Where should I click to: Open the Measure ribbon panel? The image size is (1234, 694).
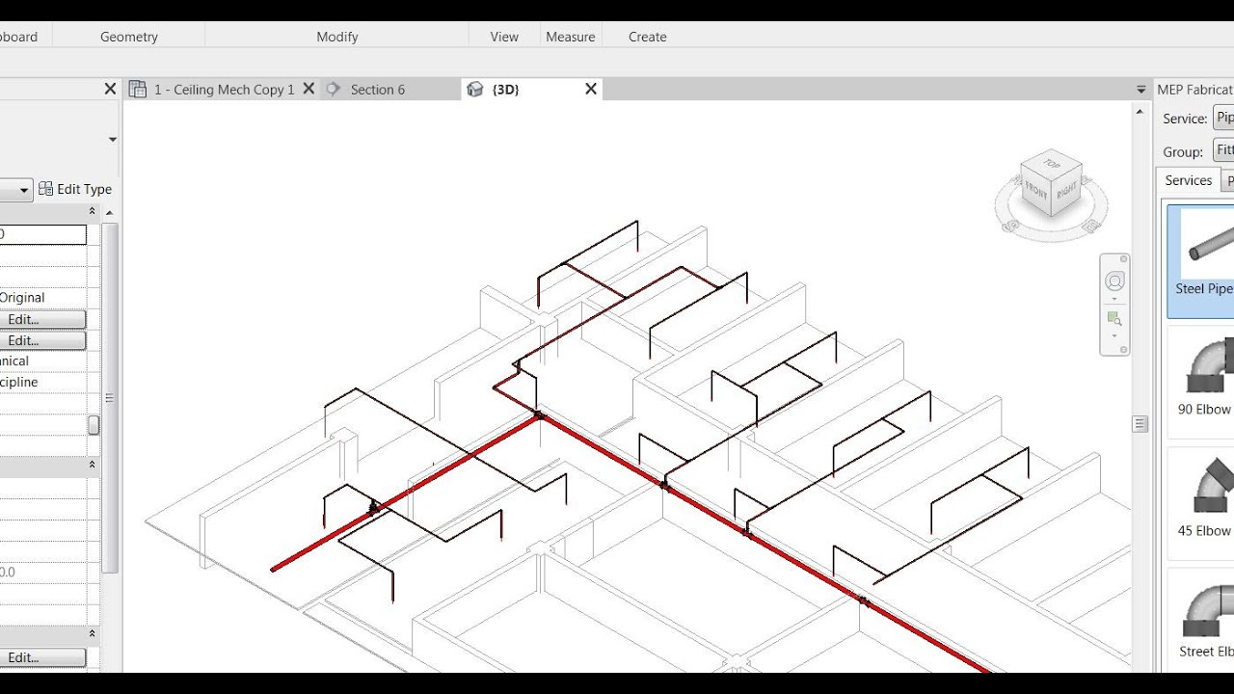click(x=571, y=37)
